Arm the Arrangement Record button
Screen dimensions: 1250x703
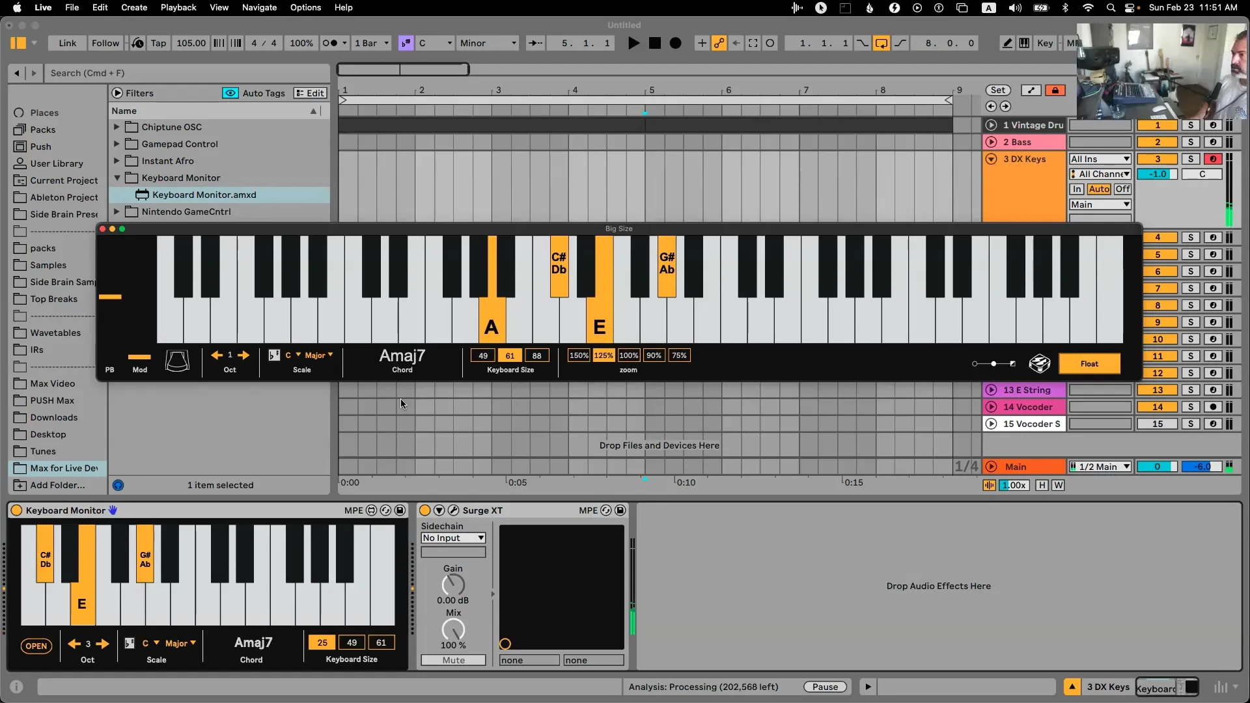point(676,43)
